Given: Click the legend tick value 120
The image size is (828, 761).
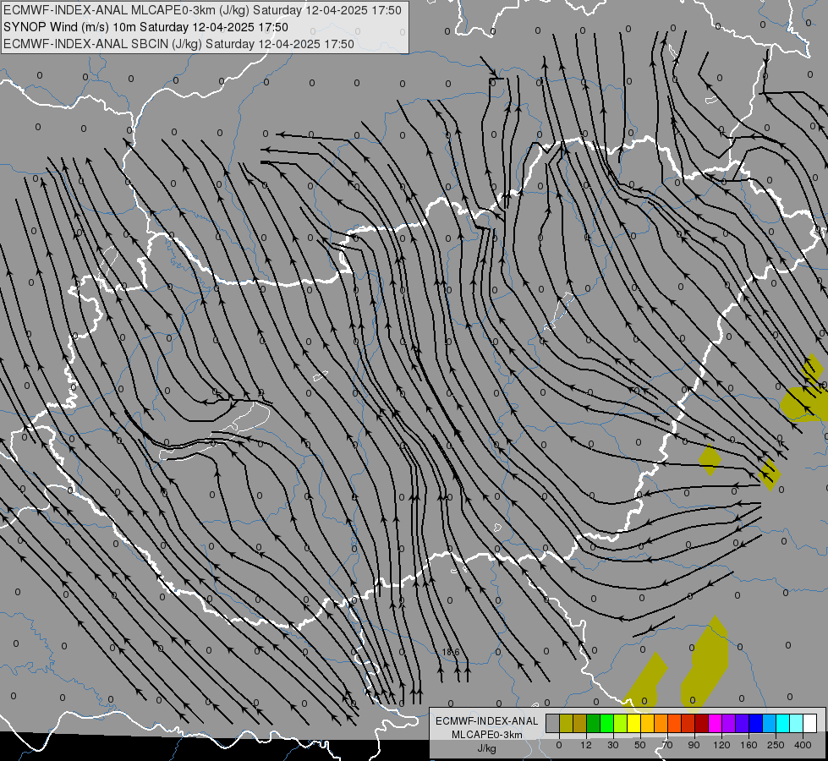Looking at the screenshot, I should 722,745.
